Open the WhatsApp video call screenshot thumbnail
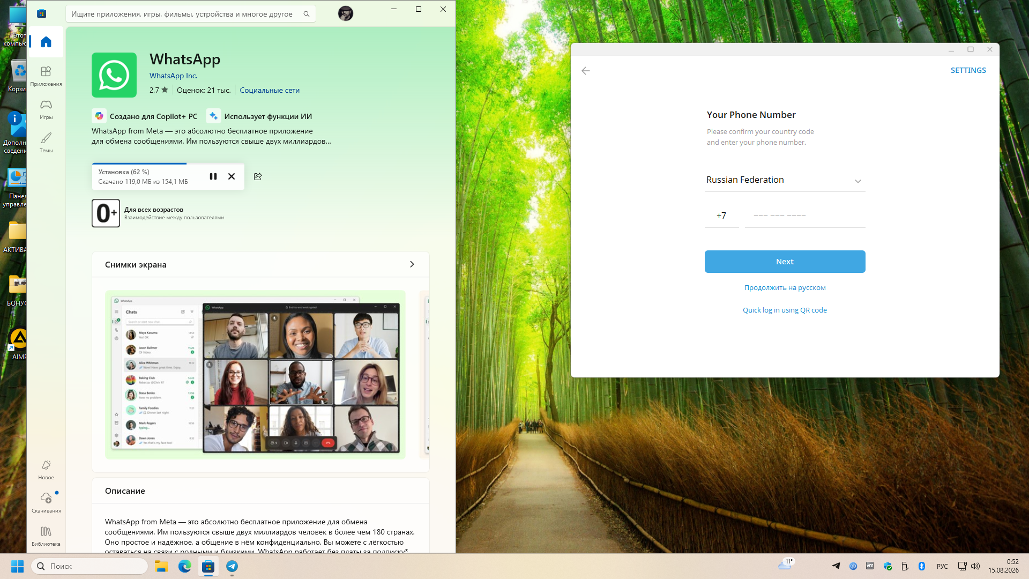This screenshot has height=579, width=1029. (x=255, y=375)
